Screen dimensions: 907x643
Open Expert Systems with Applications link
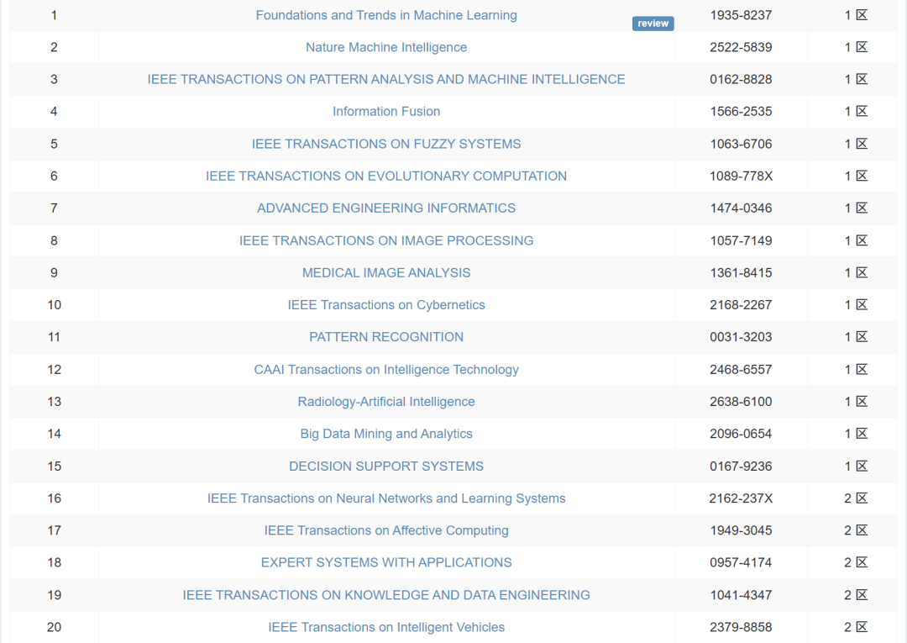tap(386, 562)
